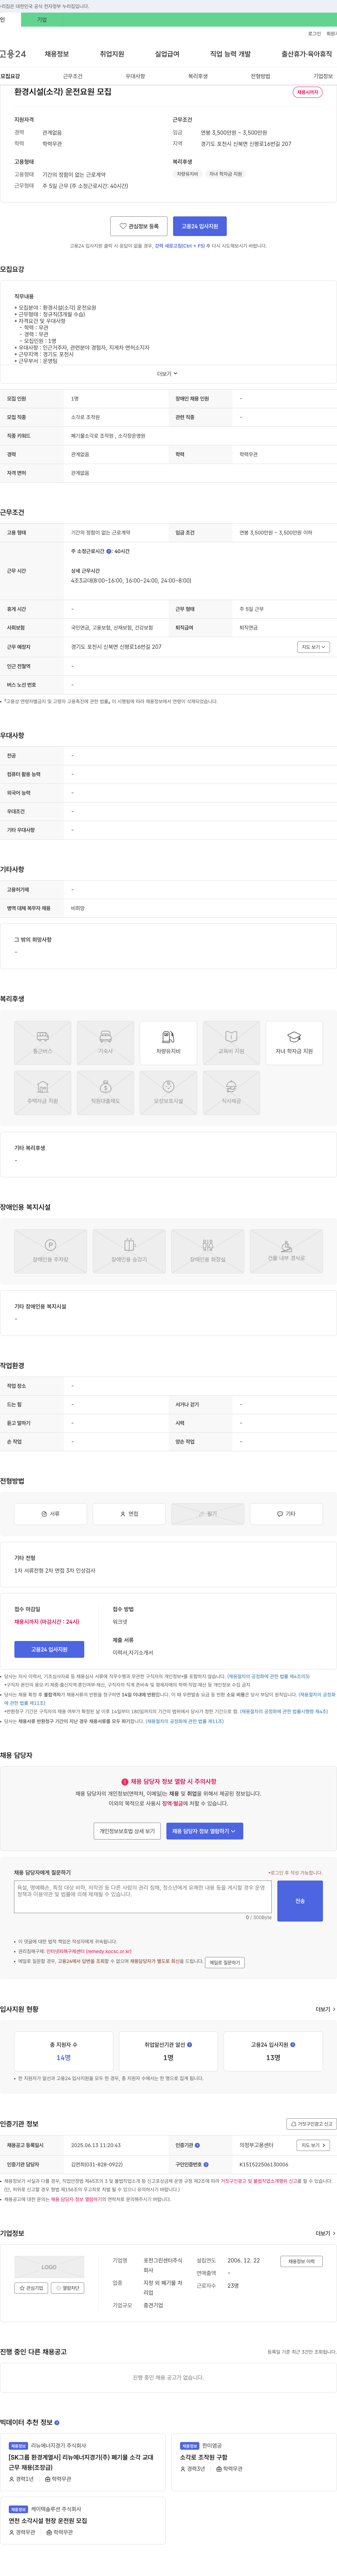Expand 채용 담당자 정보 열람하기
This screenshot has width=337, height=2576.
[205, 1831]
